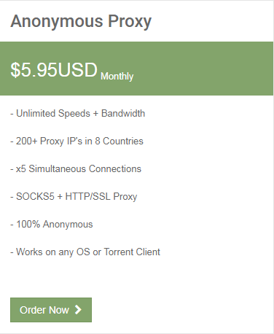Click the chevron arrow icon on Order Now
This screenshot has height=334, width=274.
pos(78,310)
